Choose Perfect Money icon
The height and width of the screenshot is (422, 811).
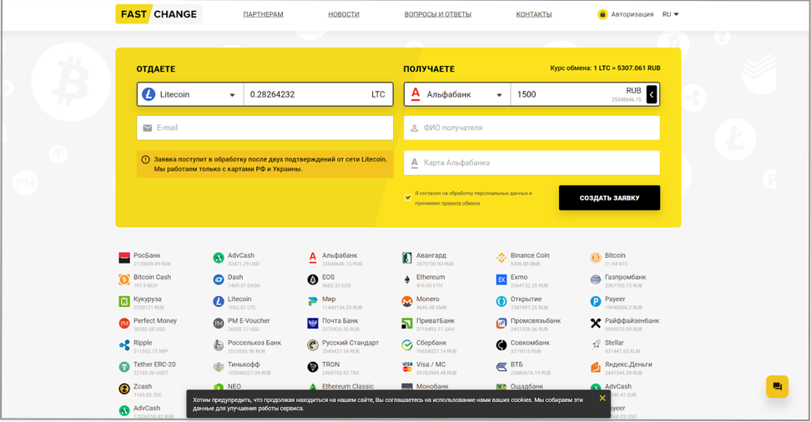point(124,324)
